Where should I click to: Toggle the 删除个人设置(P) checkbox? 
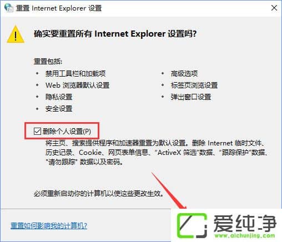pos(37,131)
